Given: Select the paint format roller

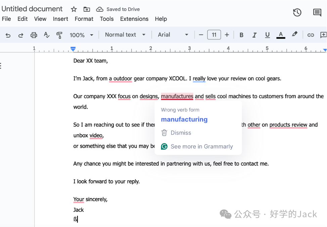Looking at the screenshot, I should tap(59, 35).
